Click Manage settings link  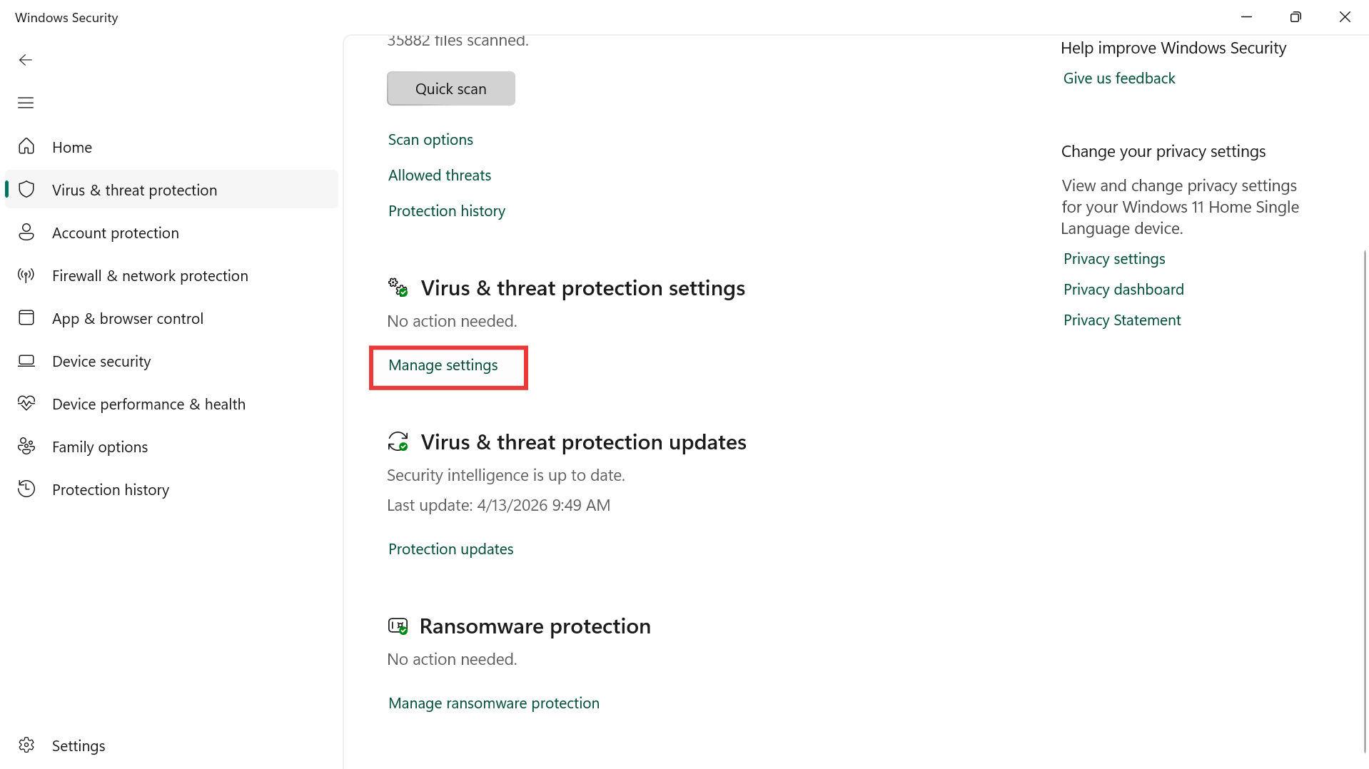point(443,365)
